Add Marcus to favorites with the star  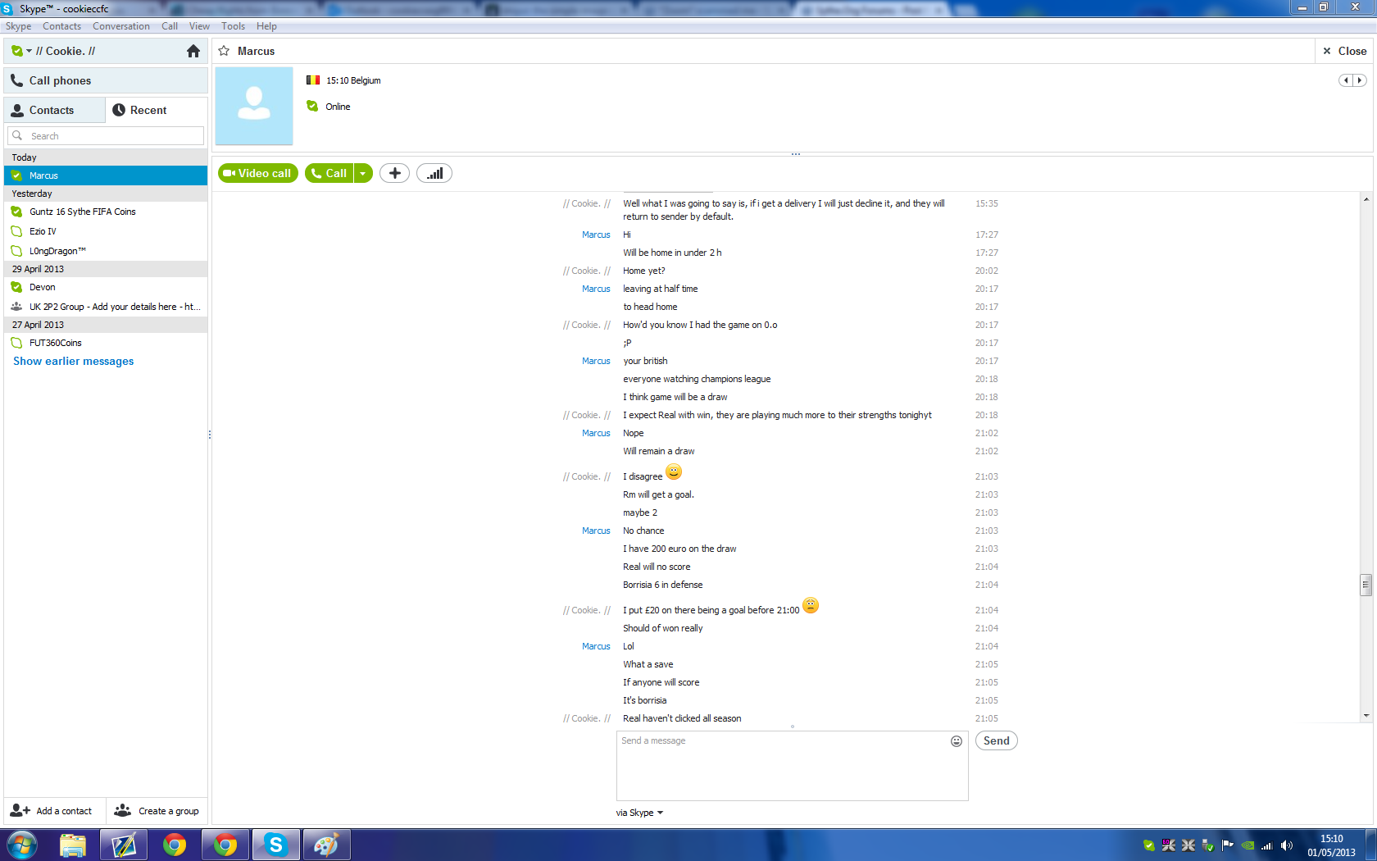click(x=224, y=51)
